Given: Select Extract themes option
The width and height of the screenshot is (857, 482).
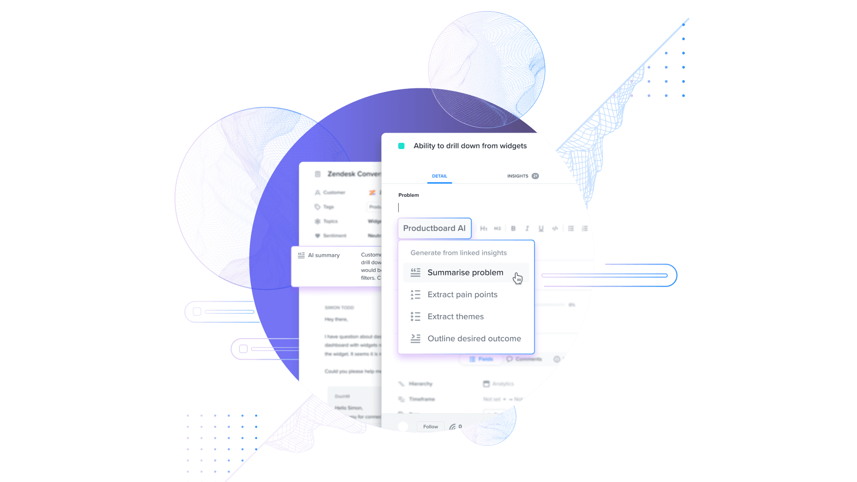Looking at the screenshot, I should pyautogui.click(x=456, y=316).
